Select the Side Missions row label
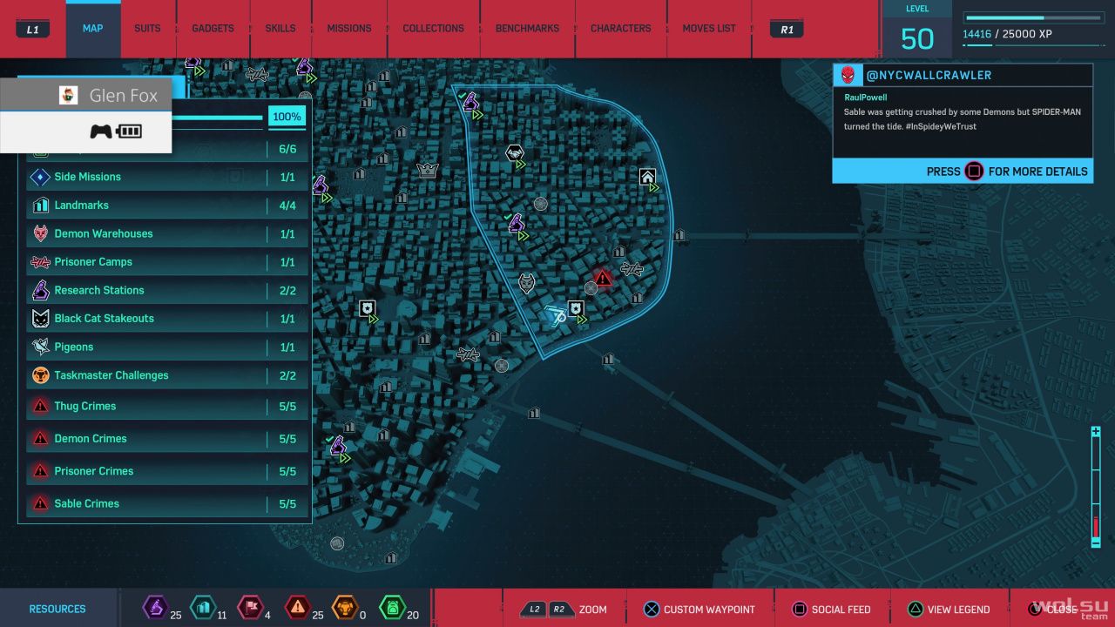This screenshot has width=1115, height=627. [x=88, y=177]
